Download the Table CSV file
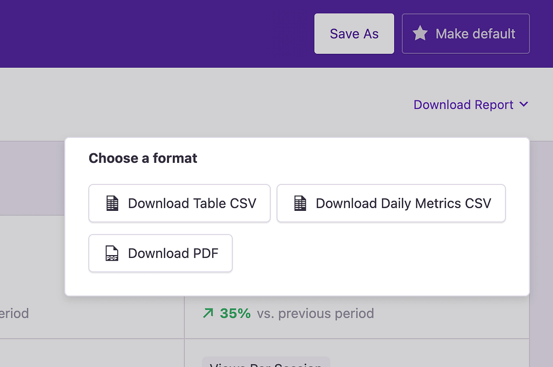 point(179,203)
